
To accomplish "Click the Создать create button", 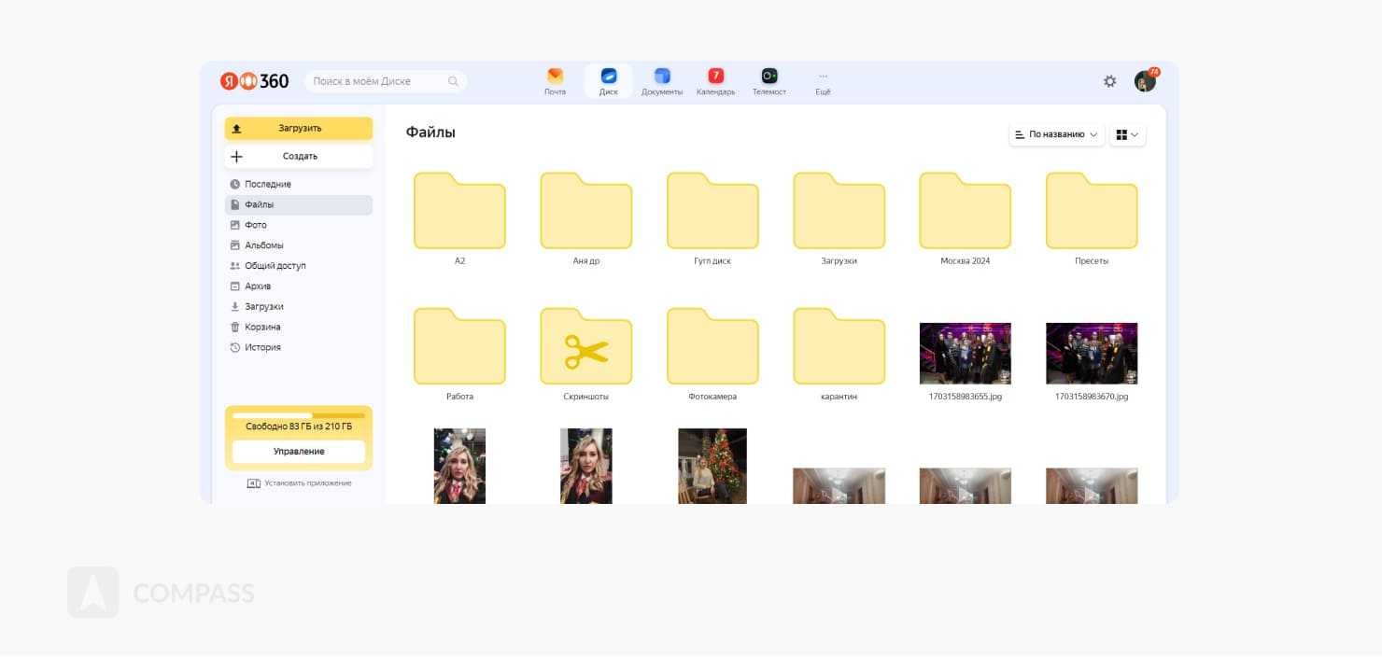I will coord(299,157).
